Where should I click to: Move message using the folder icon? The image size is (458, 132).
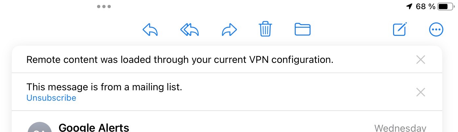pos(302,29)
